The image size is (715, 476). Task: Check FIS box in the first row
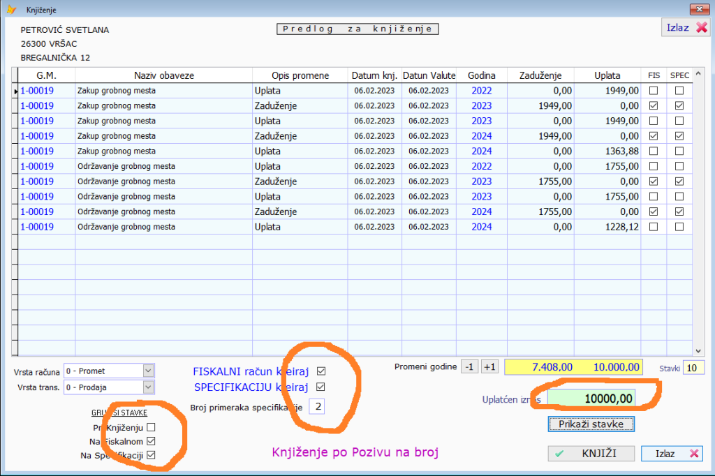[x=654, y=91]
